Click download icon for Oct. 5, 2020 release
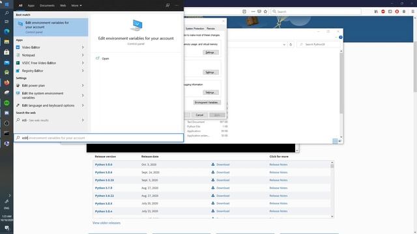417x234 pixels. 213,164
